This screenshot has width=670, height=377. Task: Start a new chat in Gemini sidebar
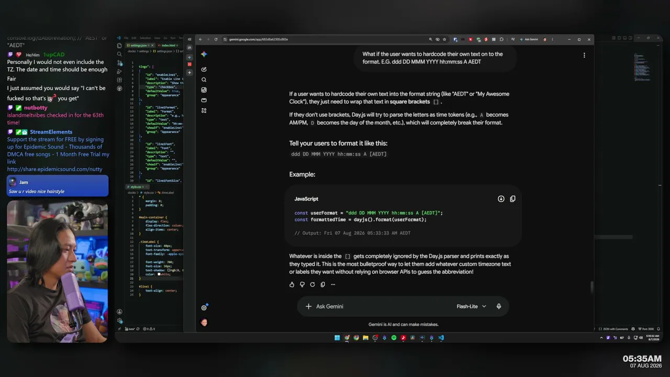pyautogui.click(x=204, y=69)
